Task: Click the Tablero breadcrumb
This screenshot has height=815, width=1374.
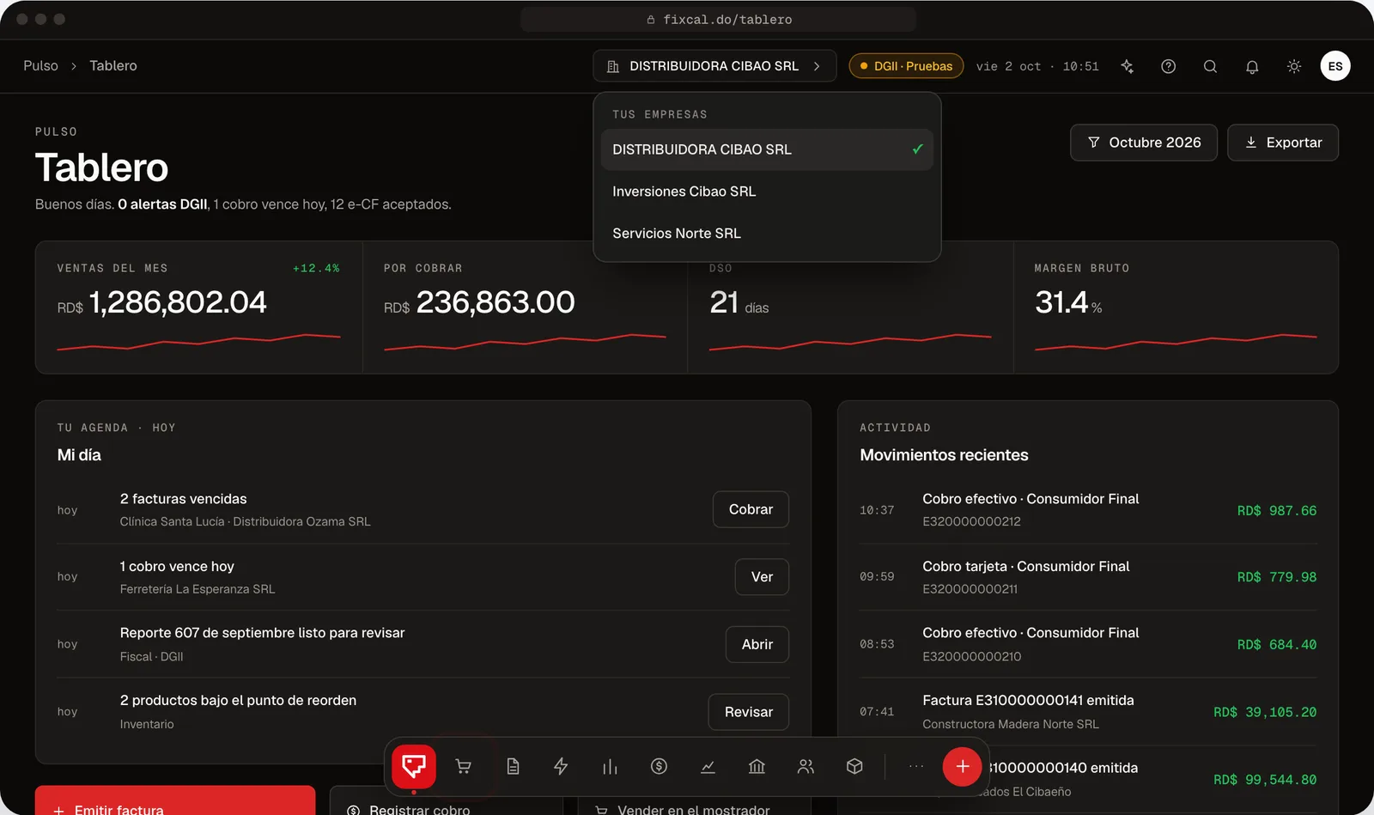Action: (x=113, y=66)
